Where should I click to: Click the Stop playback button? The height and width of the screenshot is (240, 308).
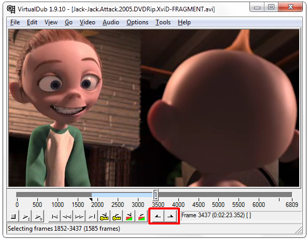13,217
